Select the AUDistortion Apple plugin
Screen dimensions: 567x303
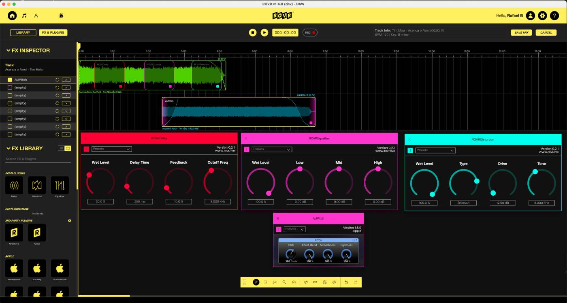tap(60, 268)
